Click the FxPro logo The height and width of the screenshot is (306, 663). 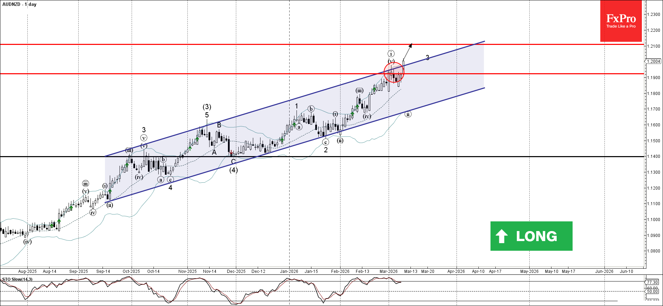click(621, 21)
